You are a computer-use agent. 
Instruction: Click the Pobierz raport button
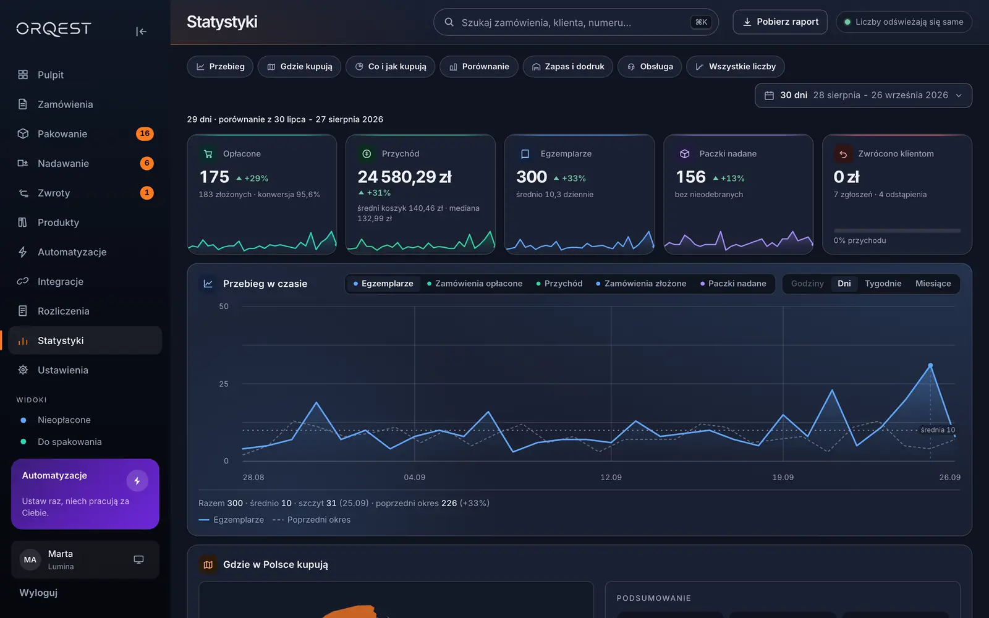click(x=780, y=22)
